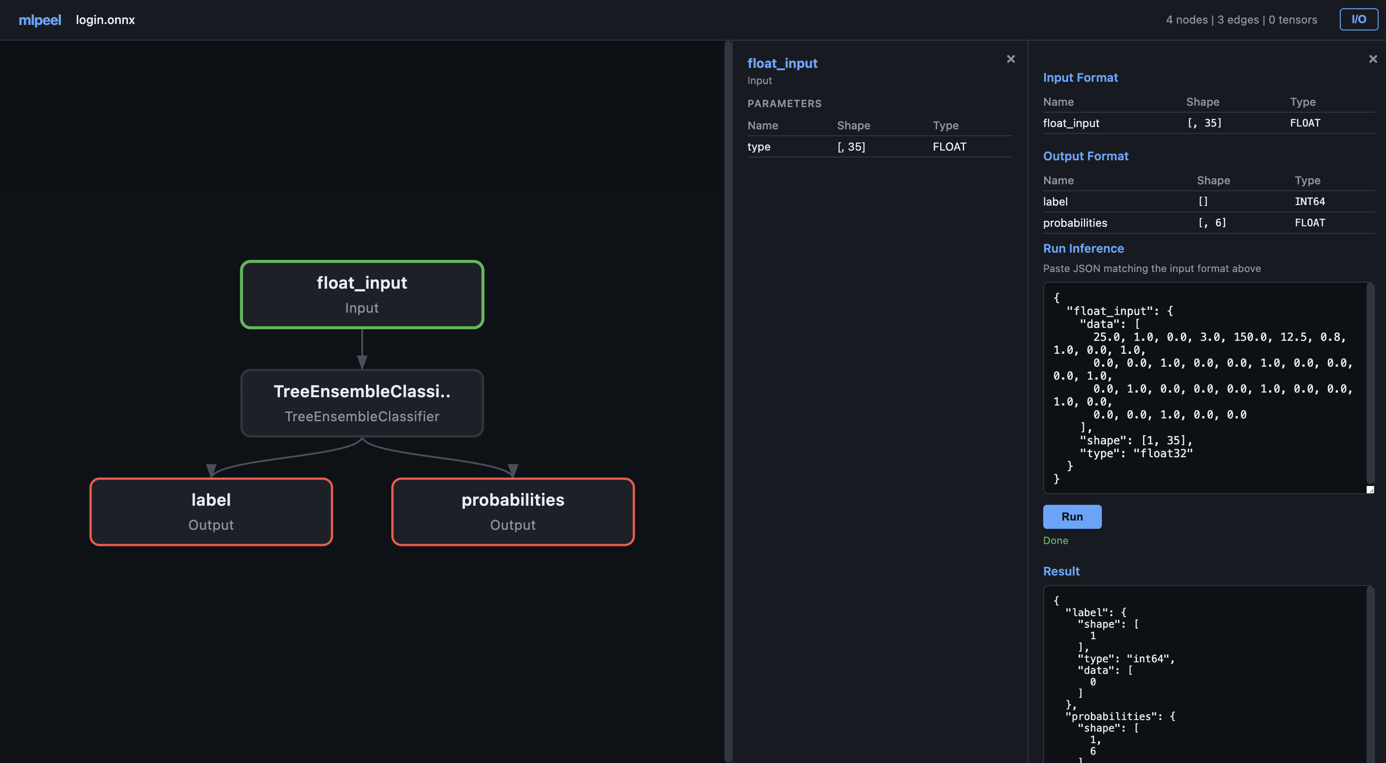Screen dimensions: 1386x763
Task: Select the float_input node in the graph
Action: point(362,295)
